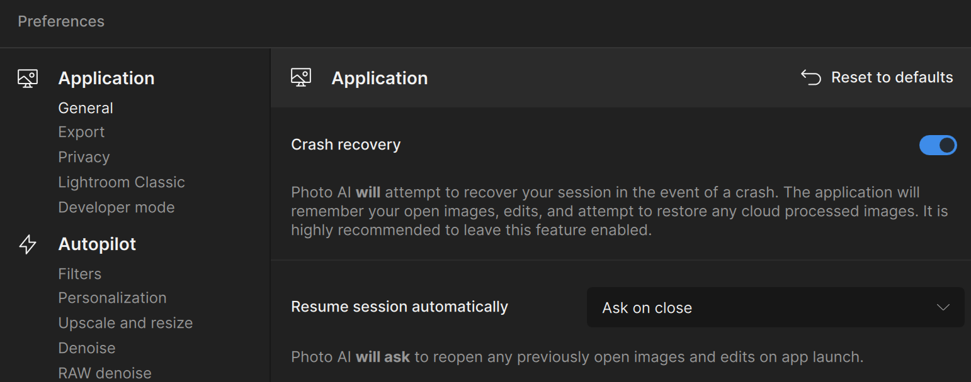Screen dimensions: 971x382
Task: Click the Application icon in the panel header
Action: click(x=301, y=77)
